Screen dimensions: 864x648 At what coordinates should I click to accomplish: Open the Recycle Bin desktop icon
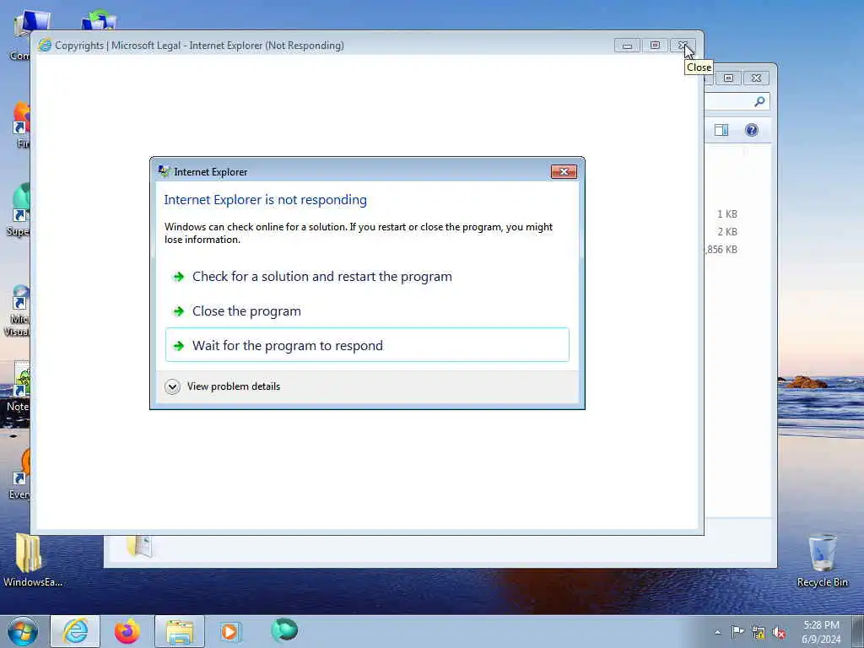click(822, 560)
